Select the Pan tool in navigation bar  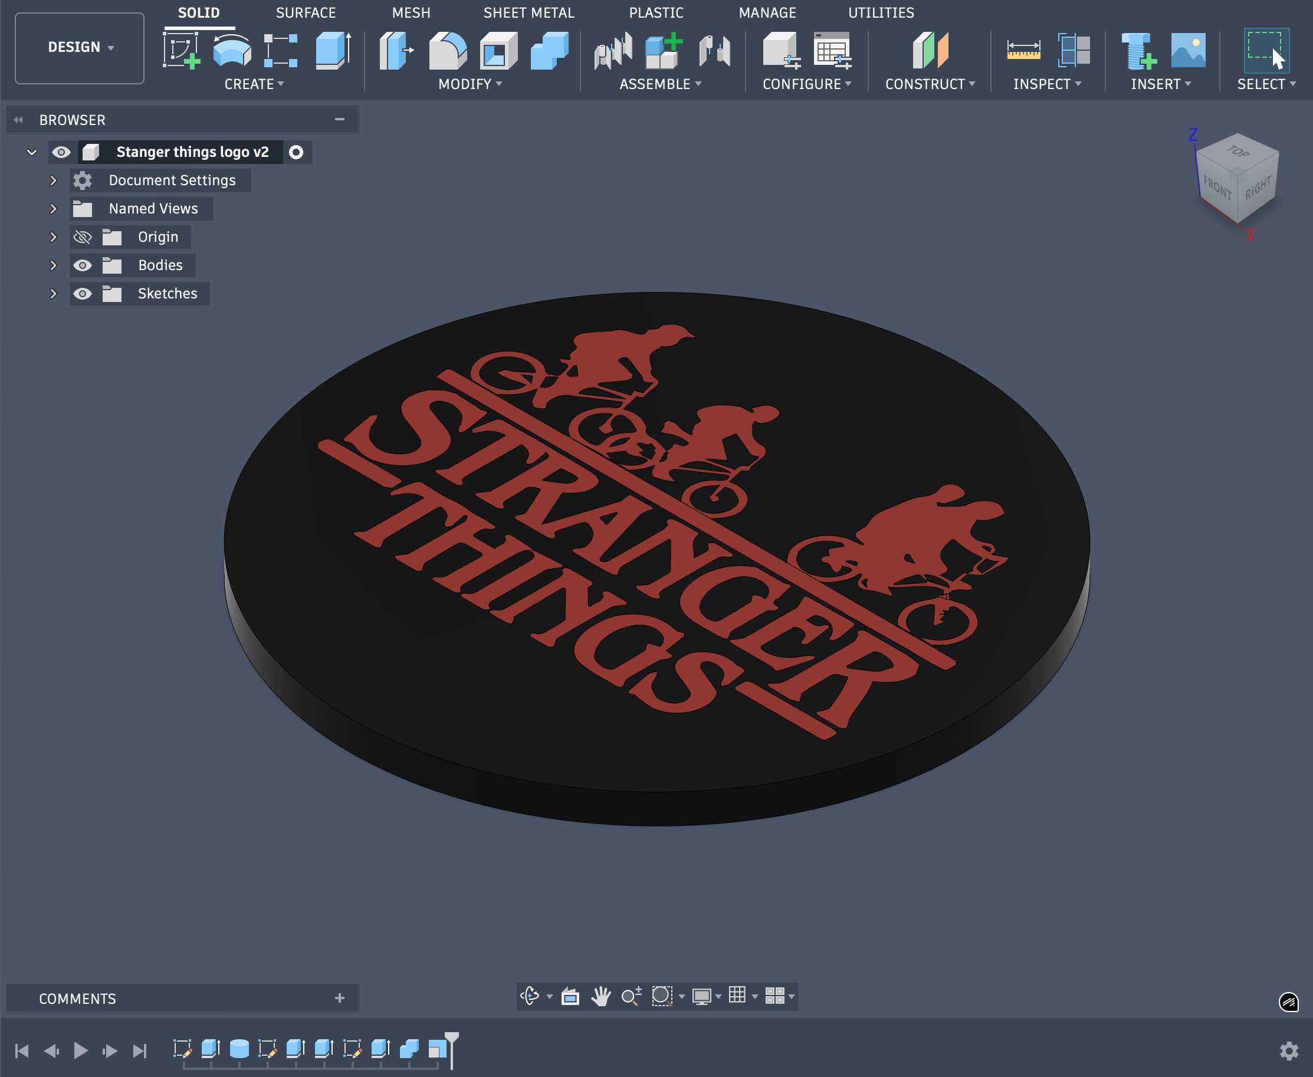pos(599,996)
